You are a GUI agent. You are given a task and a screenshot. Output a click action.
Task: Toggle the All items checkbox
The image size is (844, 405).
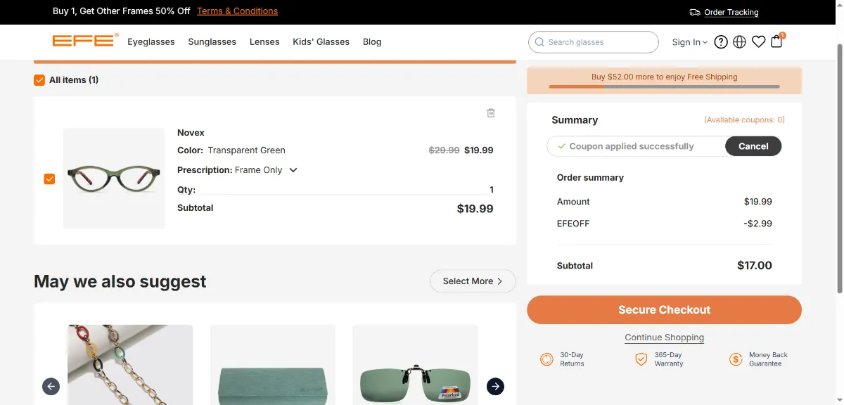coord(39,80)
